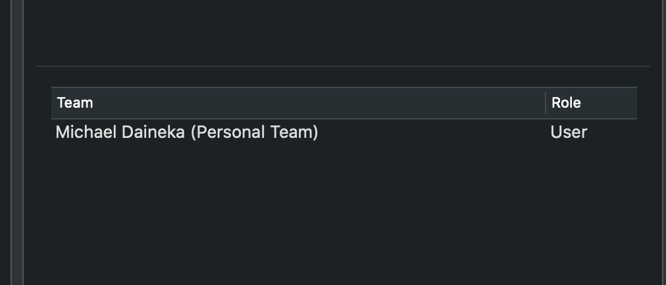This screenshot has width=666, height=285.
Task: Select the Michael Daineka (Personal Team) row
Action: click(344, 133)
